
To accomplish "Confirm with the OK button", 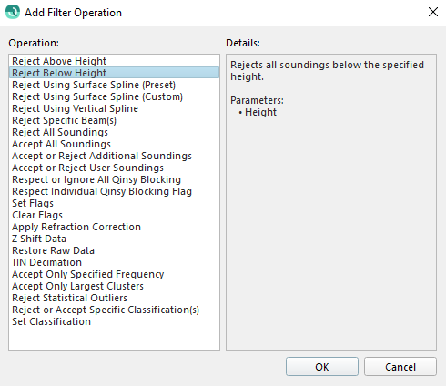I will pyautogui.click(x=322, y=367).
